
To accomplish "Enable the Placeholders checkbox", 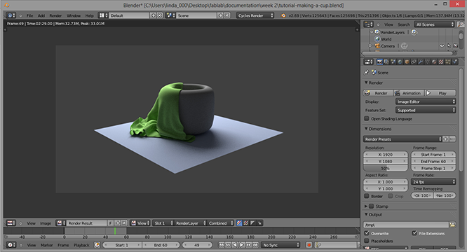I will [x=367, y=241].
